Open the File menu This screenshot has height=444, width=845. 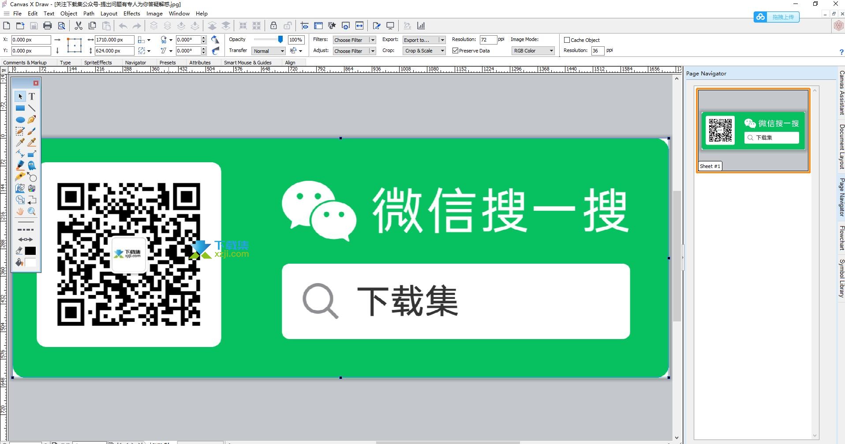18,13
